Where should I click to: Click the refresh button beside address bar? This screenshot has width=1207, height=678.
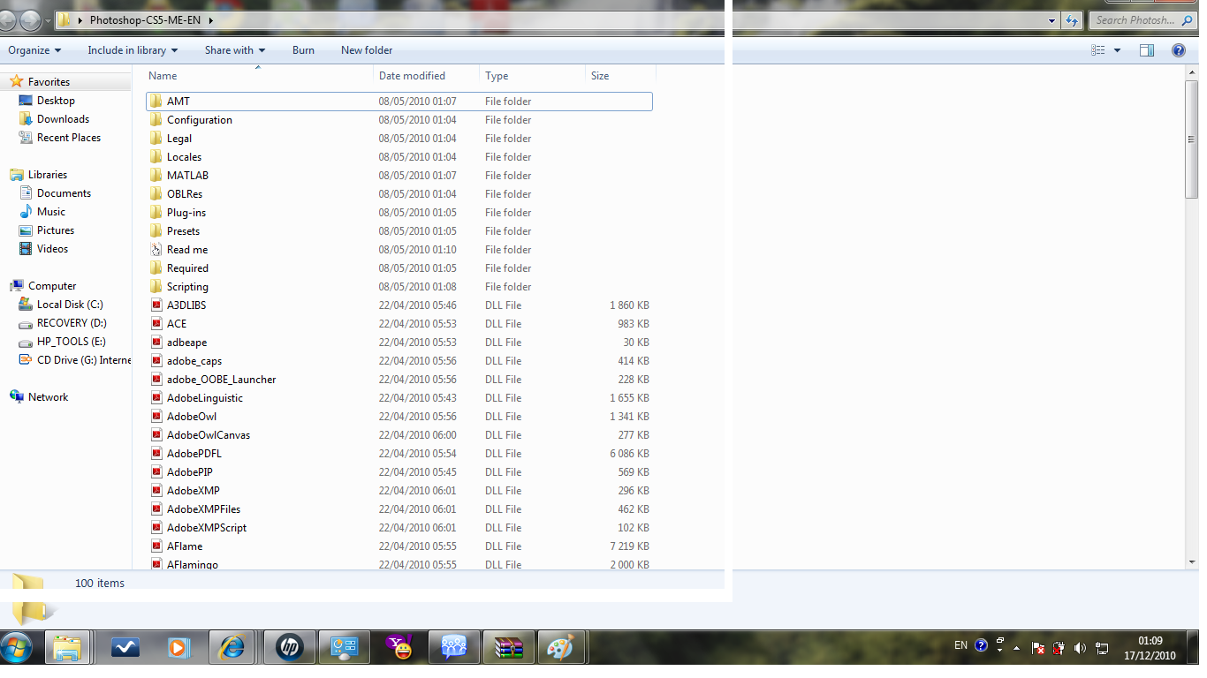[x=1072, y=19]
